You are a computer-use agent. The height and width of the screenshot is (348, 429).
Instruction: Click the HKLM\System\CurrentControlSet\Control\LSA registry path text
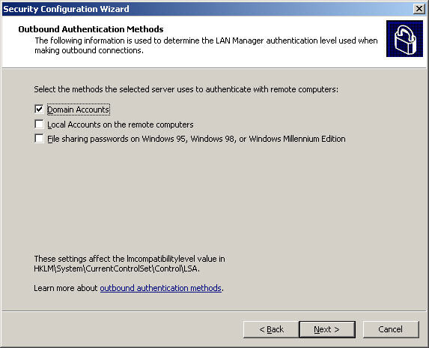click(x=117, y=268)
